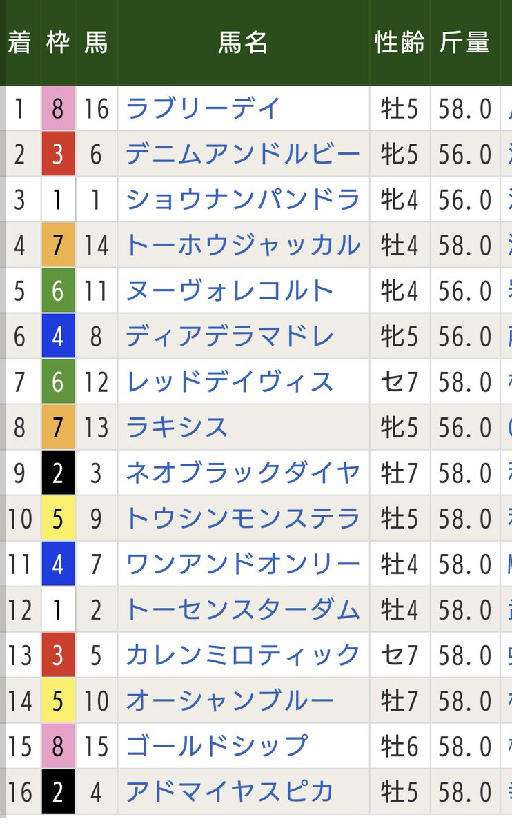Click the レッドデイヴィス link

(x=230, y=382)
